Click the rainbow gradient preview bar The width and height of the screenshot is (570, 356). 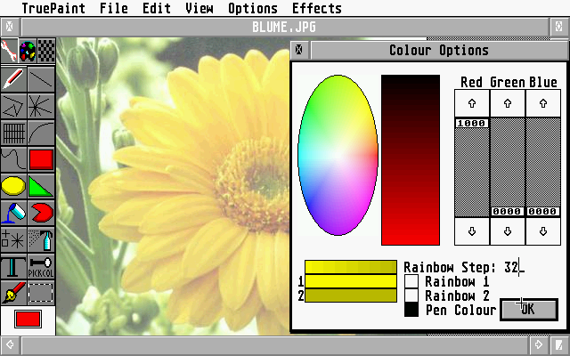[350, 267]
